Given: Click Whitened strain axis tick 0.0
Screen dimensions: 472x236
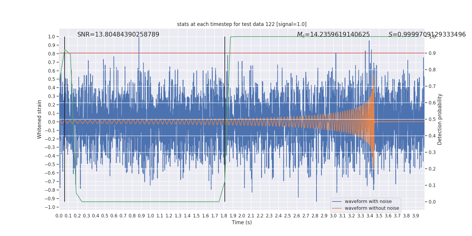Looking at the screenshot, I should click(x=51, y=122).
